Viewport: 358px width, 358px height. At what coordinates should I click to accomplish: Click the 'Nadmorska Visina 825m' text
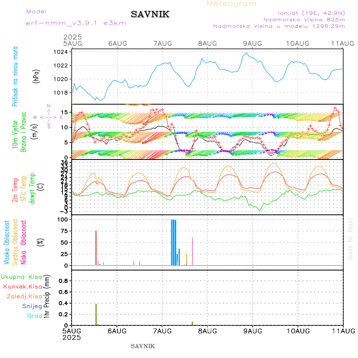pos(304,19)
